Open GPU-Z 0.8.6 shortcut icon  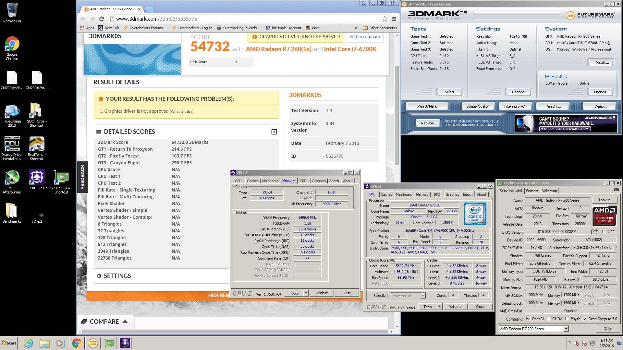tap(61, 182)
